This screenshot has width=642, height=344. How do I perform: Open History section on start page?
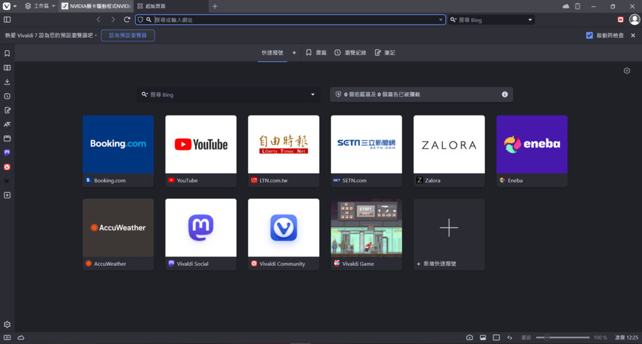(x=350, y=53)
